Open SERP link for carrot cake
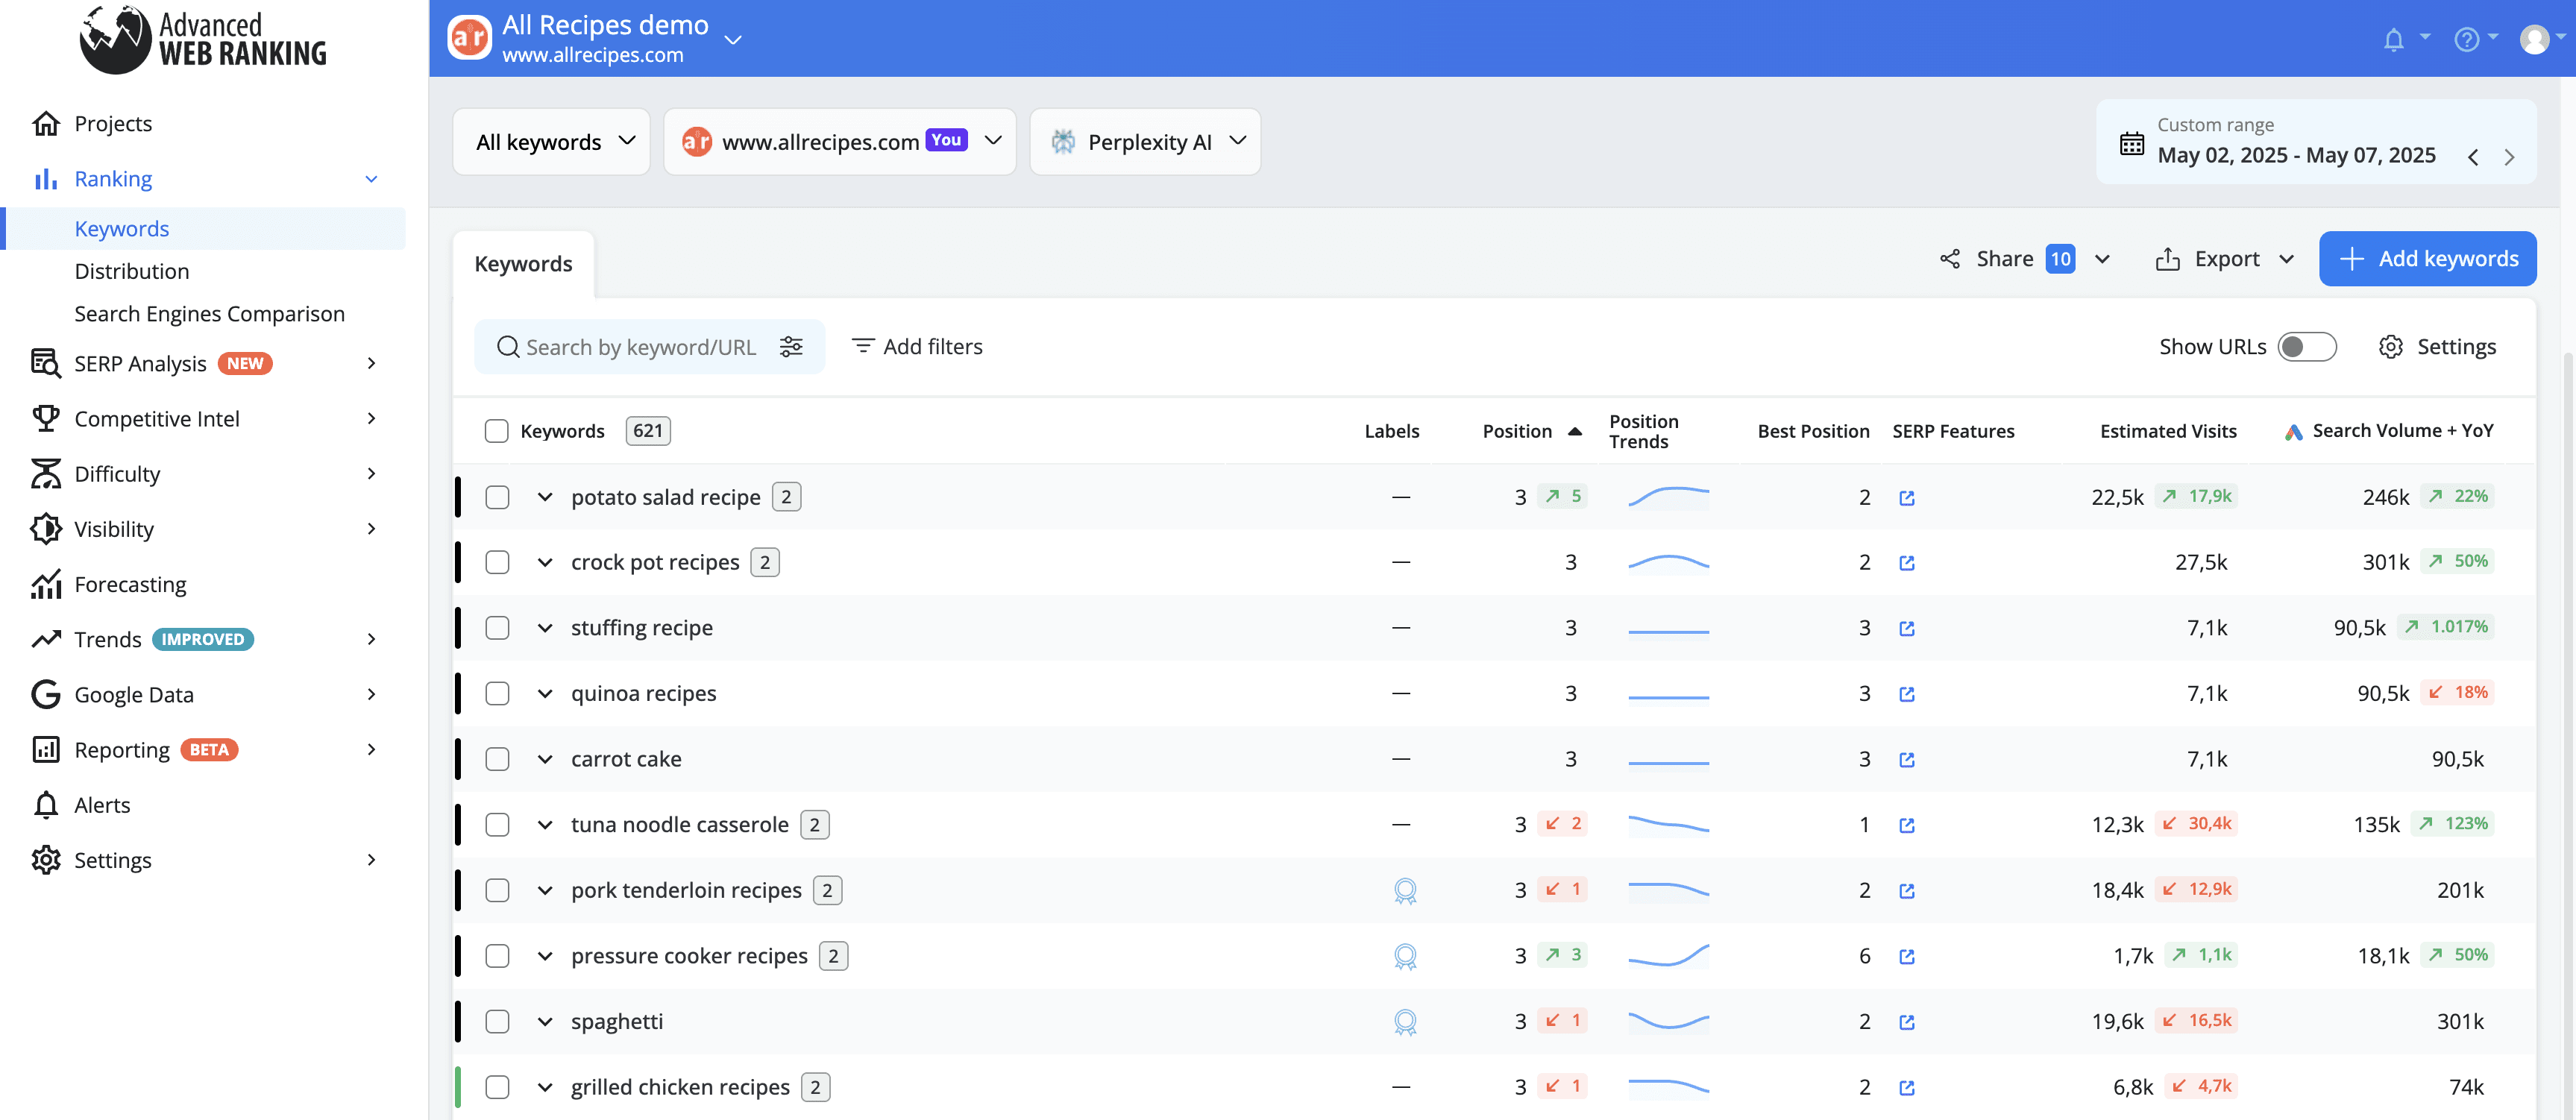Screen dimensions: 2576x1120 pos(1907,760)
